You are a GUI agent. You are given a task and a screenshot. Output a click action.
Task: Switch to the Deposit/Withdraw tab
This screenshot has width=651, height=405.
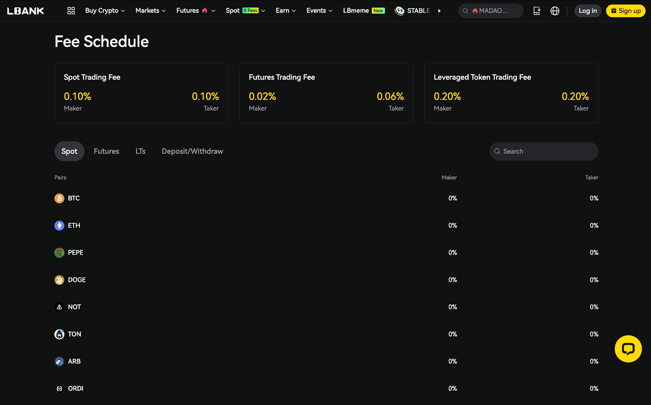click(x=192, y=151)
